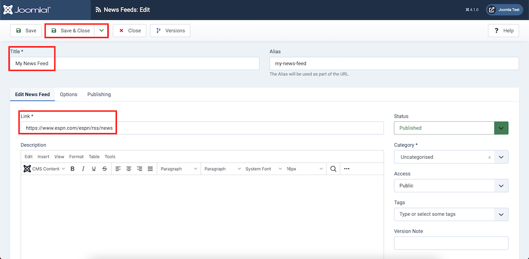Click the 'The Alias will be used' hint text
This screenshot has width=529, height=259.
pos(309,74)
